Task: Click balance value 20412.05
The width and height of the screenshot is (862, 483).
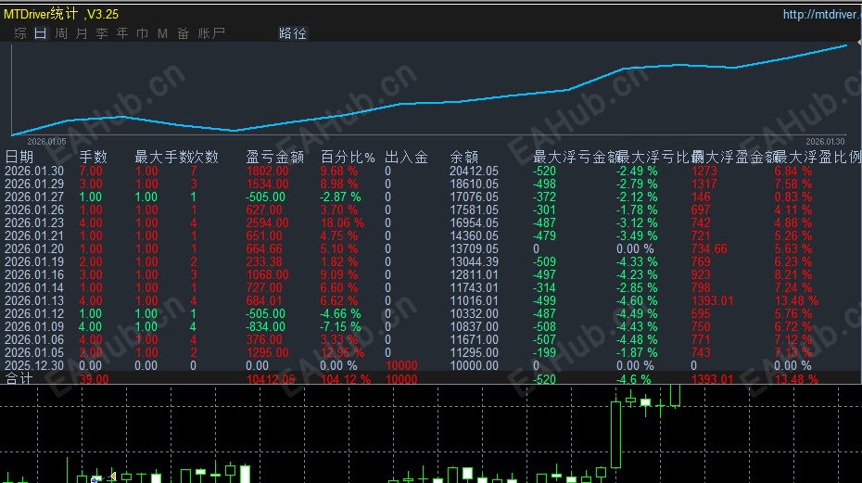Action: [x=474, y=172]
